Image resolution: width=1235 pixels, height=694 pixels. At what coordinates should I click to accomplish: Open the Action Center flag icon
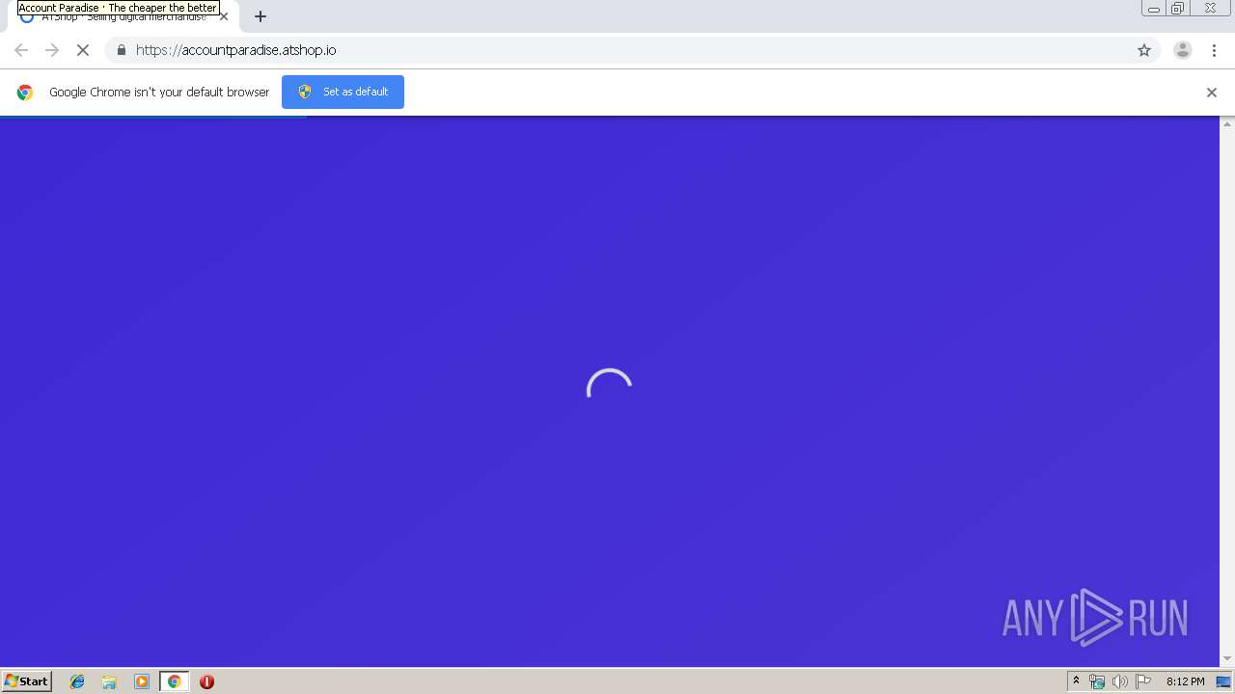coord(1143,681)
